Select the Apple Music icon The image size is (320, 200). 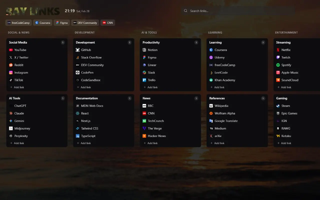coord(278,72)
